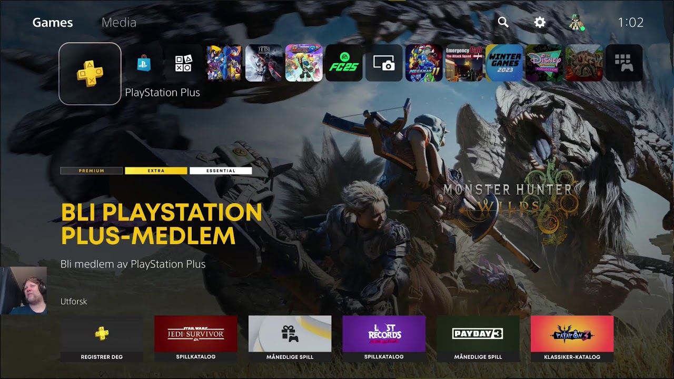Switch to the Games tab

pos(53,23)
